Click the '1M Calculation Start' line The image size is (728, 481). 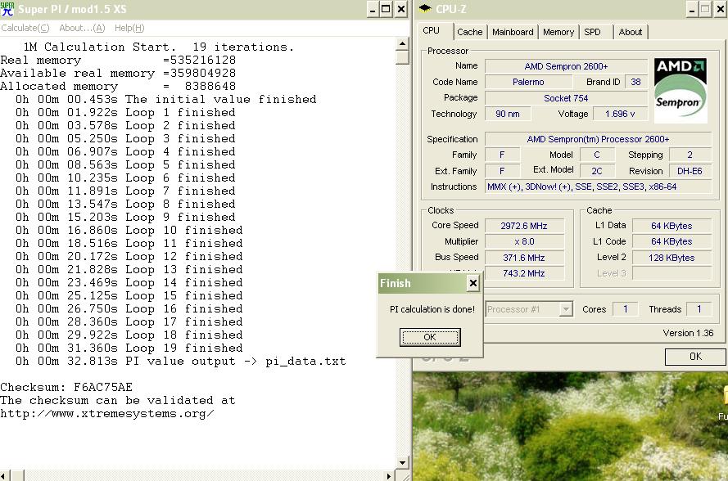tap(158, 47)
